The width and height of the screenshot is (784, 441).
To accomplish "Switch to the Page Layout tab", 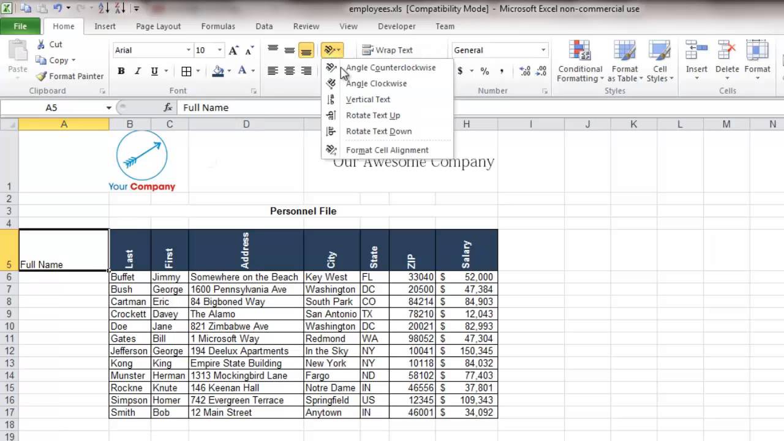I will click(158, 26).
